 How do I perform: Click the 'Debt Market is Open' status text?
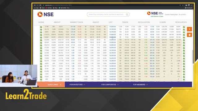tap(157, 16)
